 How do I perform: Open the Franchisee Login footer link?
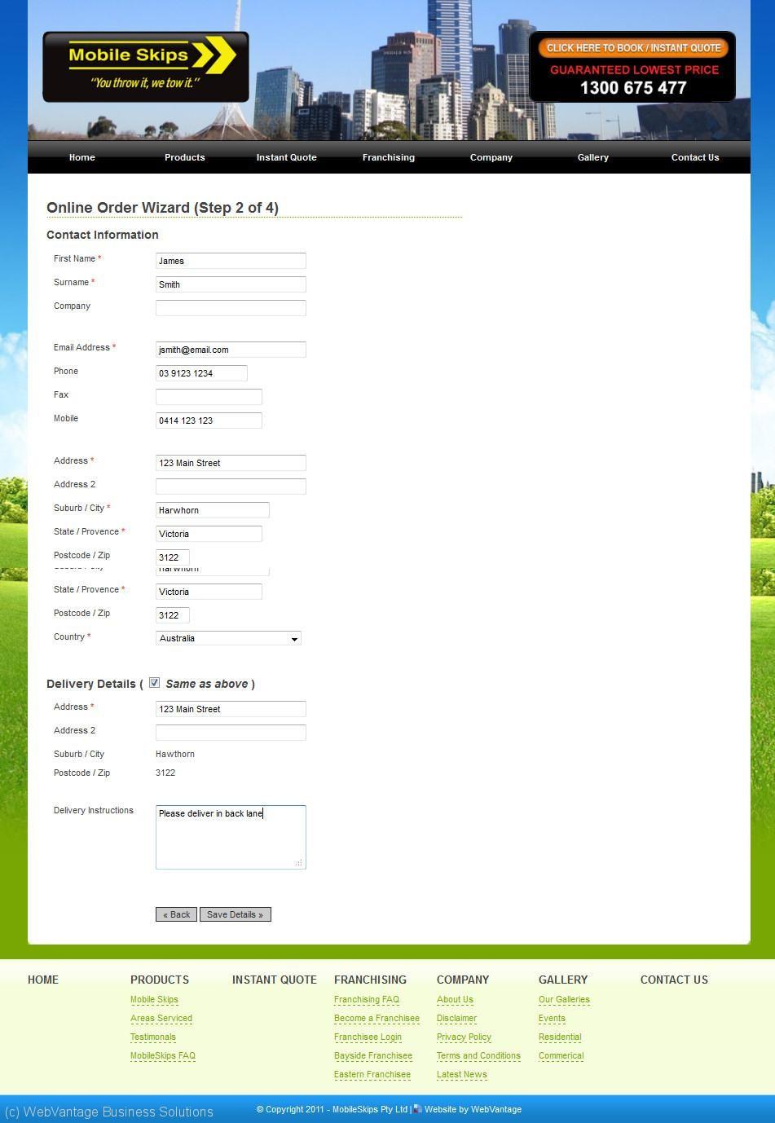368,1037
